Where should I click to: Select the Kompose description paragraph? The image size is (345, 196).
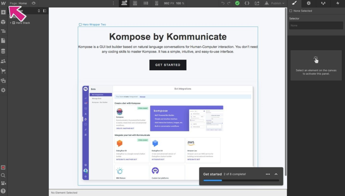tap(168, 49)
